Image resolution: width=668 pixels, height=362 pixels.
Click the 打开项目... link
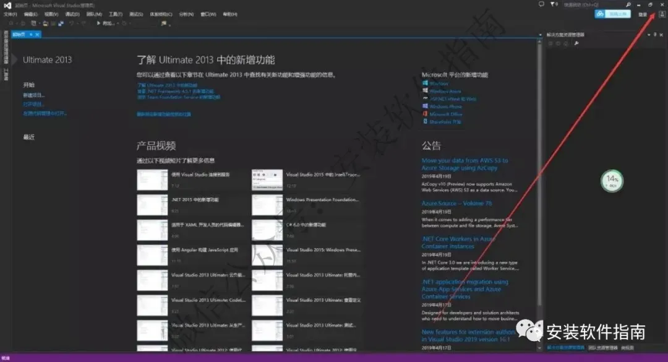33,104
